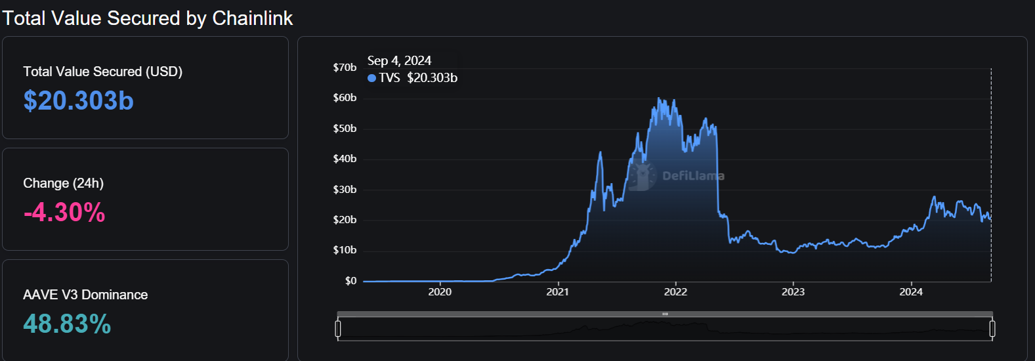Click the $60b y-axis label
The image size is (1035, 361).
point(345,98)
